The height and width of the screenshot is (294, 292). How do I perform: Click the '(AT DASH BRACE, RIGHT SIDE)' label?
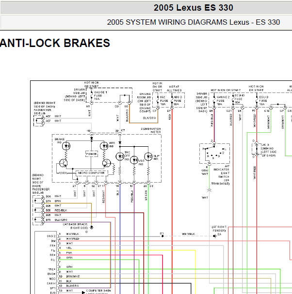click(x=75, y=226)
